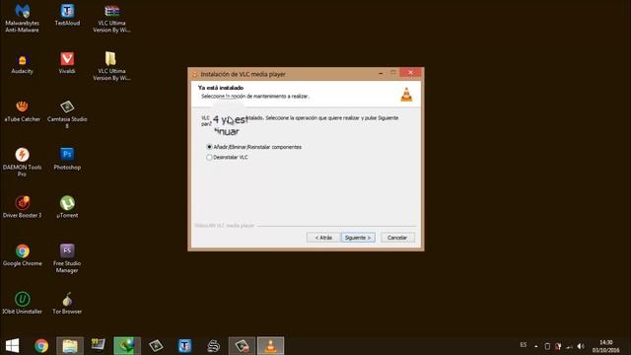
Task: Open TextAloud taskbar icon
Action: point(184,346)
